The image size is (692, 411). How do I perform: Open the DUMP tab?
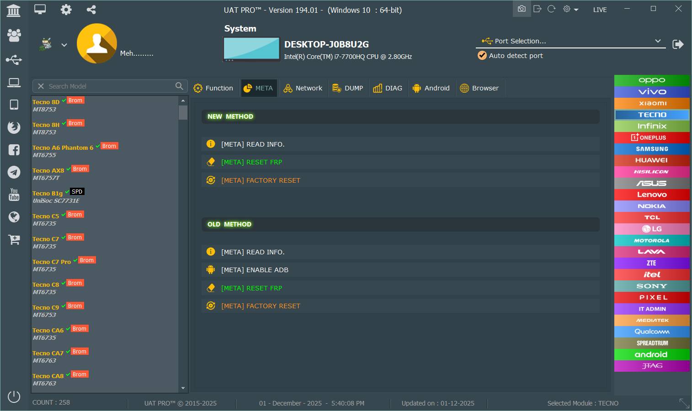click(x=347, y=88)
